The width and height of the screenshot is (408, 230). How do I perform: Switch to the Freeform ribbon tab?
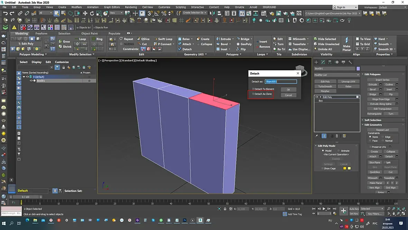(x=41, y=34)
